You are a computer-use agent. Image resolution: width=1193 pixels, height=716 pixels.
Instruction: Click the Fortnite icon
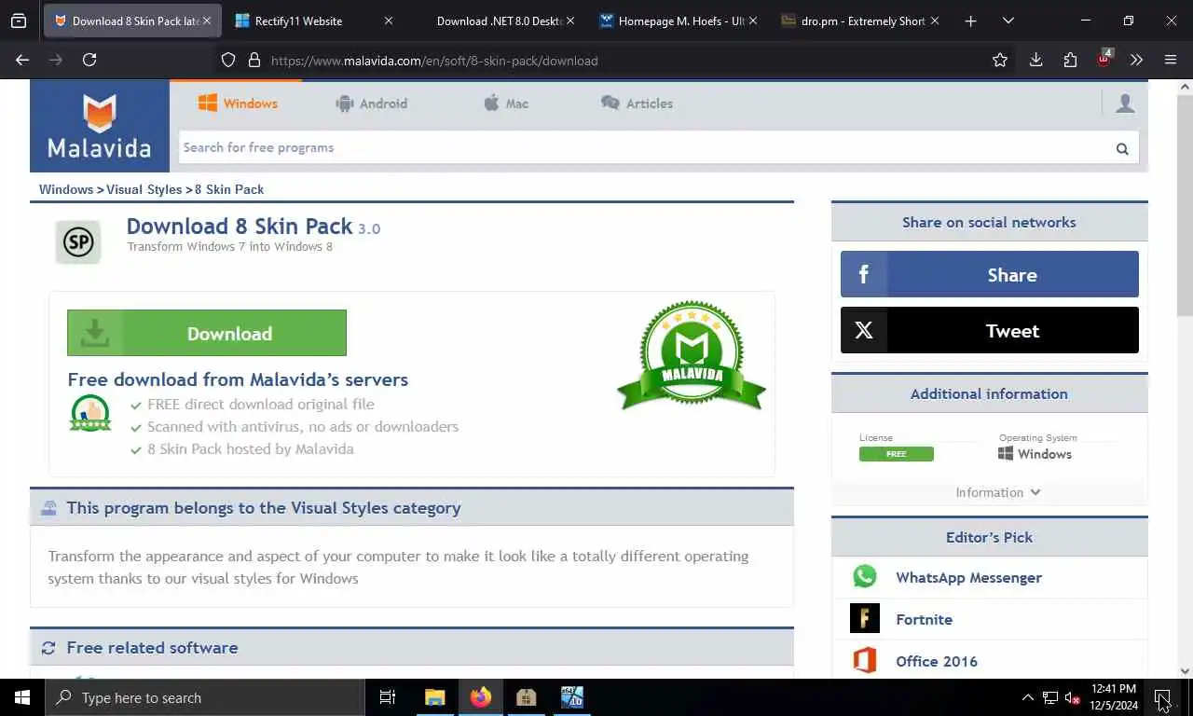[x=865, y=619]
